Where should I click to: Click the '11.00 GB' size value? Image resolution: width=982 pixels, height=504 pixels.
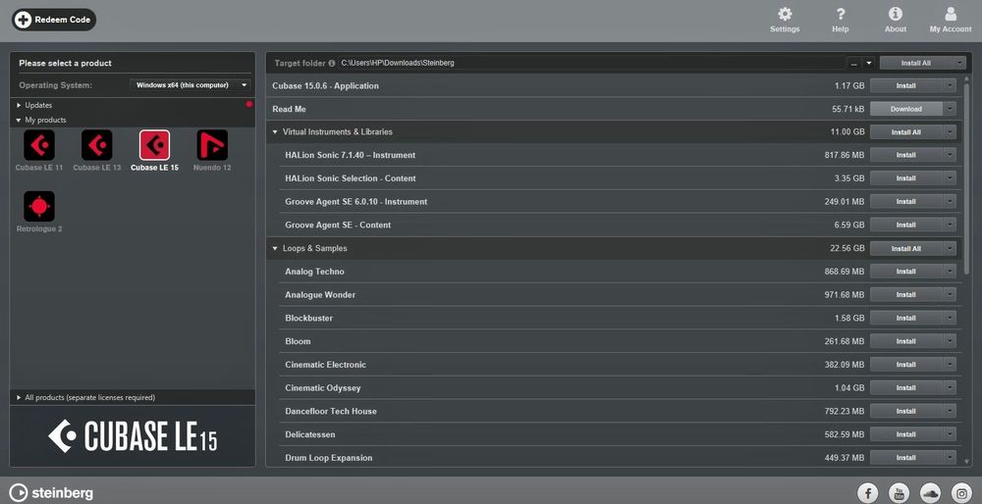pyautogui.click(x=847, y=132)
